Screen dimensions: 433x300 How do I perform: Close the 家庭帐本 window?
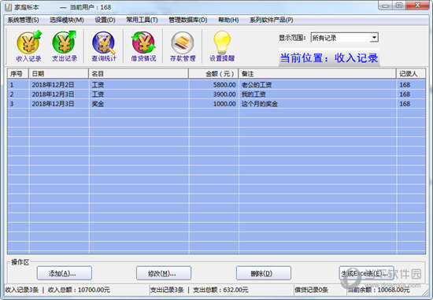tap(417, 6)
